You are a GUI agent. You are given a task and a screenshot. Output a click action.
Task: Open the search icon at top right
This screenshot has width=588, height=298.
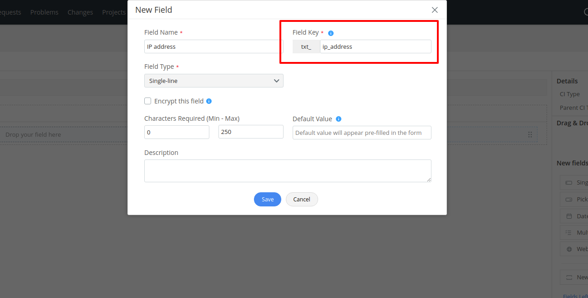[586, 12]
